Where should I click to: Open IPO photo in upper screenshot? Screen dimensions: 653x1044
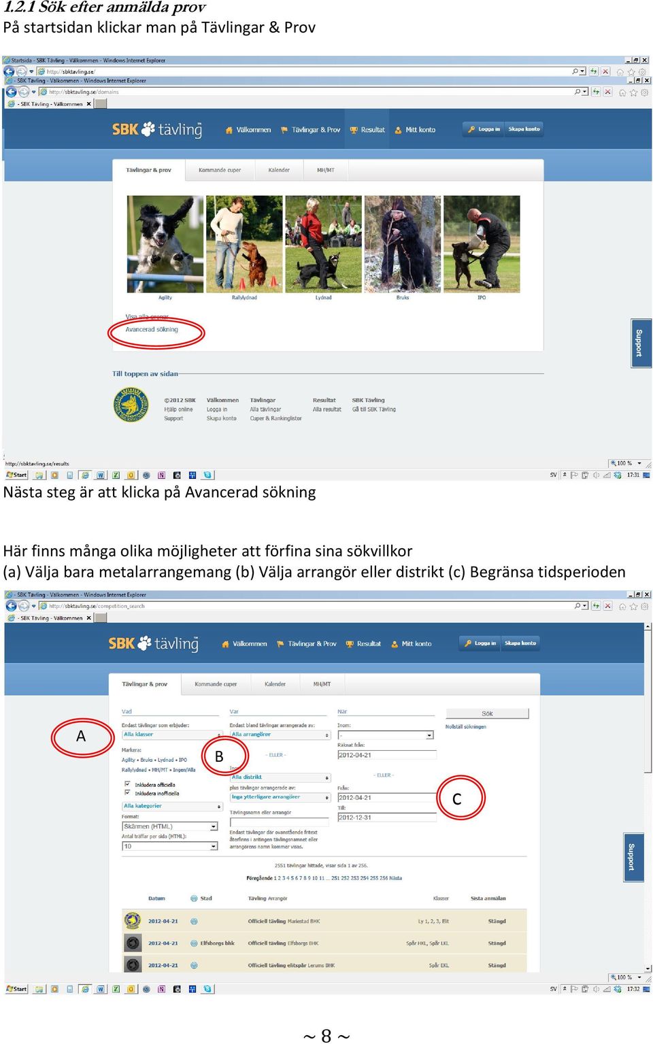tap(482, 244)
